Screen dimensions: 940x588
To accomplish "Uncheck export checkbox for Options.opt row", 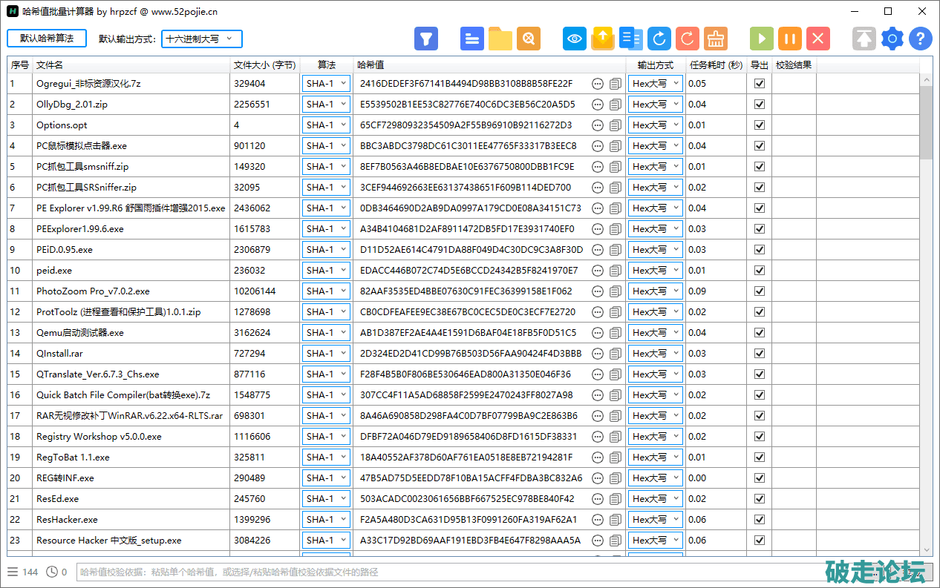I will coord(759,125).
